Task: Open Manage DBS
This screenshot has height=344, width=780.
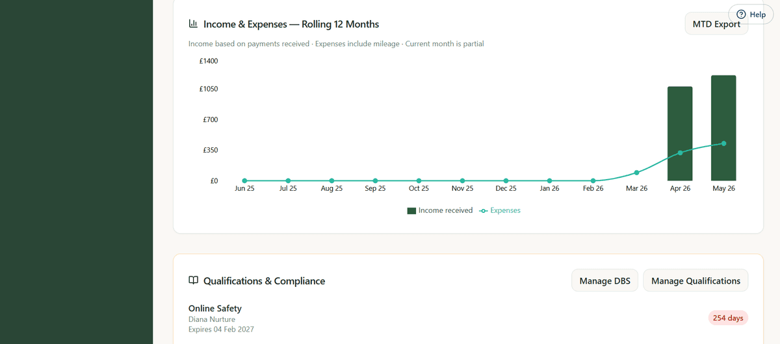Action: pos(604,281)
